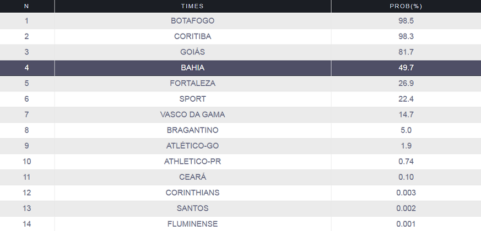Click the highlighted BAHIA row
The image size is (481, 231).
pos(240,68)
